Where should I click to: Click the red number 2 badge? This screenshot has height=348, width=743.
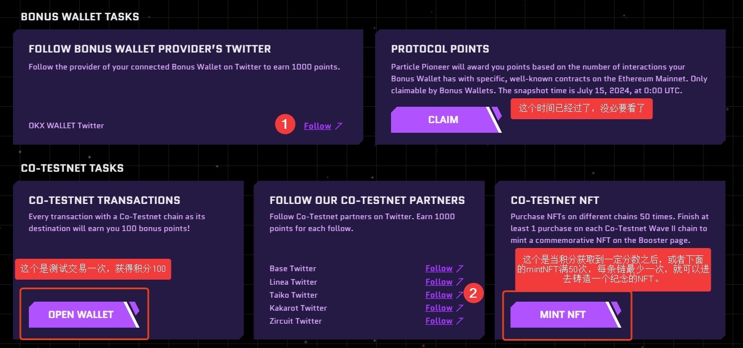[x=474, y=293]
